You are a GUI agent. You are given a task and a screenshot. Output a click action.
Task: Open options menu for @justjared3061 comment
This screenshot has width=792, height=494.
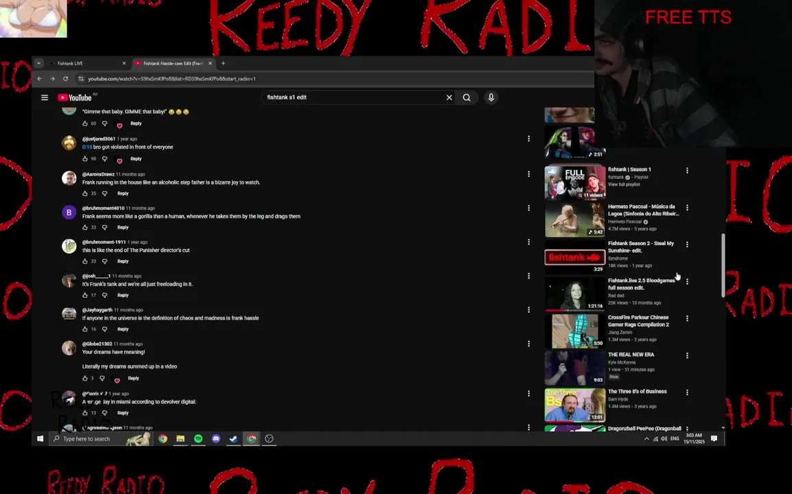(529, 139)
